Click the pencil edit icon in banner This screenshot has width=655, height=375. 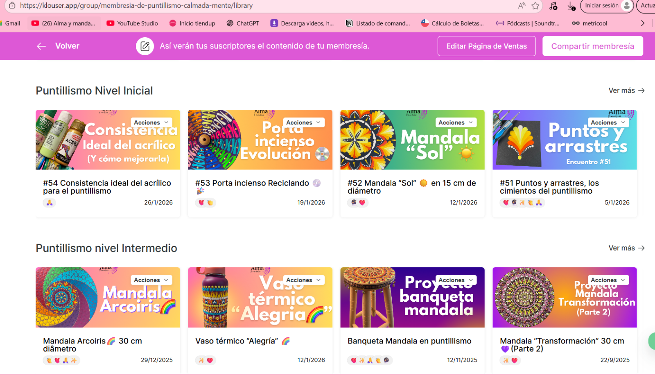tap(145, 46)
